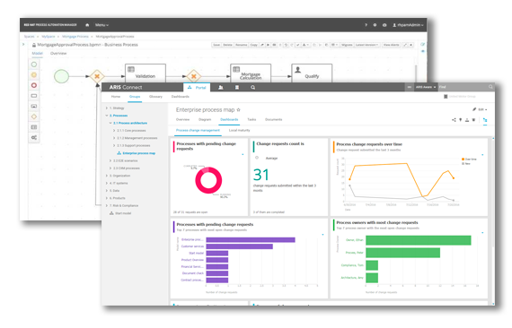Open the ARIS Aware dropdown
The height and width of the screenshot is (328, 512).
click(426, 87)
